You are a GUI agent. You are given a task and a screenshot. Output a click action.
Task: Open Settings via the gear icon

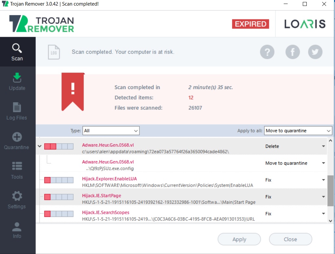coord(17,200)
